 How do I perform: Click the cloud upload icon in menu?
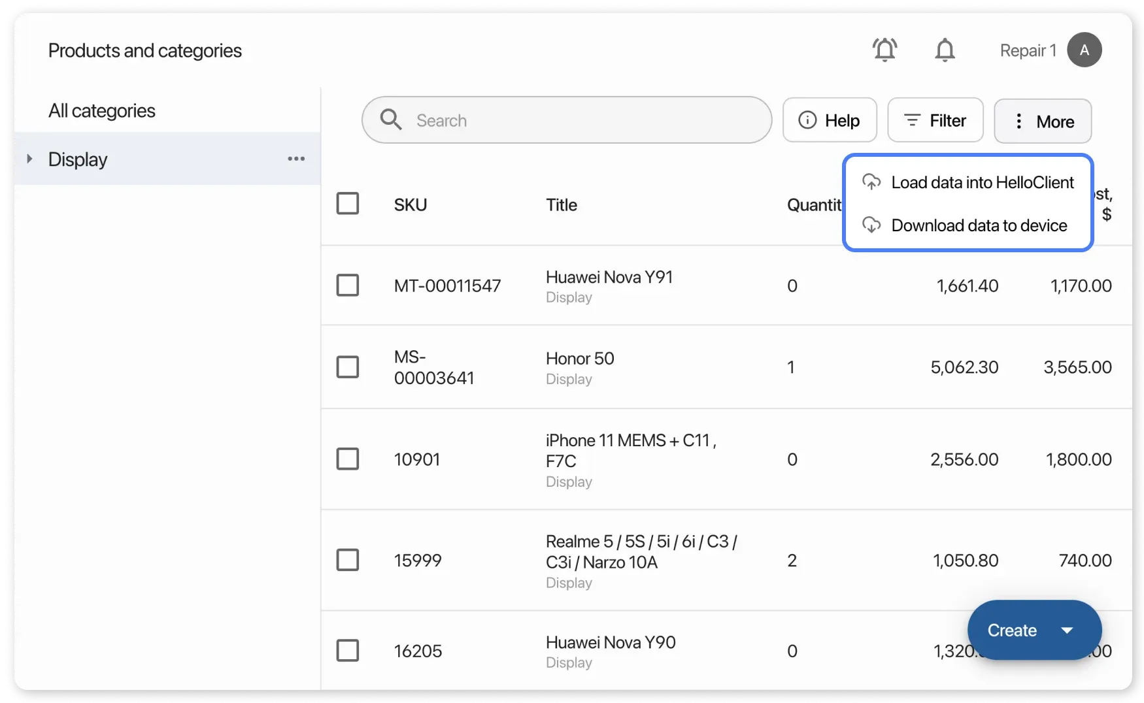(871, 182)
